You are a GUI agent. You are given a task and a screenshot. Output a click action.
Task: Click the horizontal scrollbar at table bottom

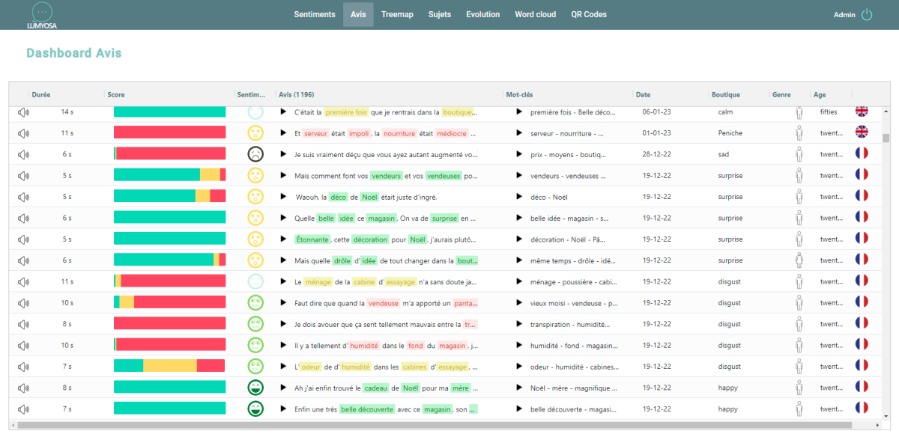point(442,425)
